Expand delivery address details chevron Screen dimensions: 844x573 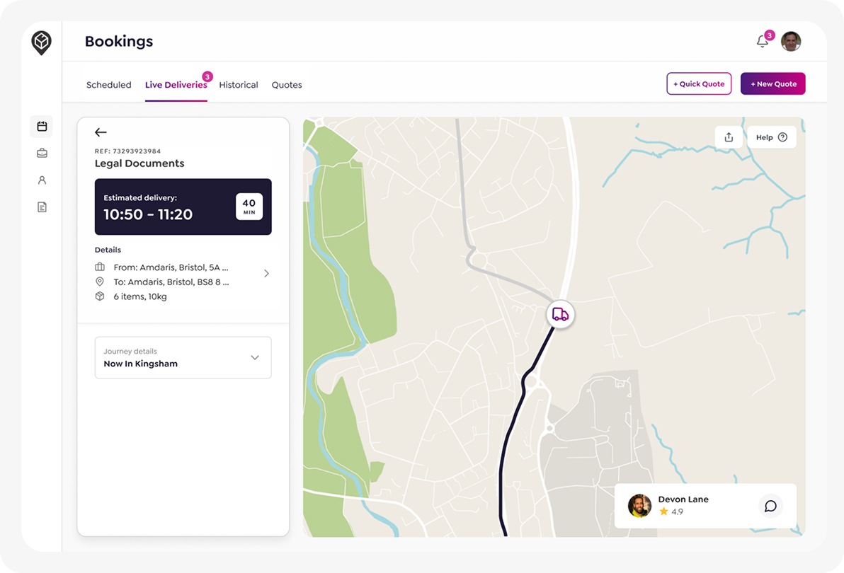tap(266, 274)
